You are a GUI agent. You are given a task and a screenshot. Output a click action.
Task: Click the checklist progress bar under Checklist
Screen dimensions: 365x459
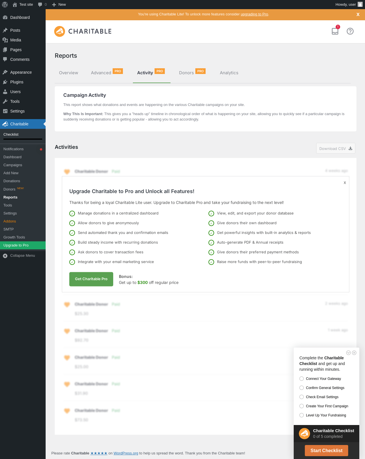[x=23, y=139]
